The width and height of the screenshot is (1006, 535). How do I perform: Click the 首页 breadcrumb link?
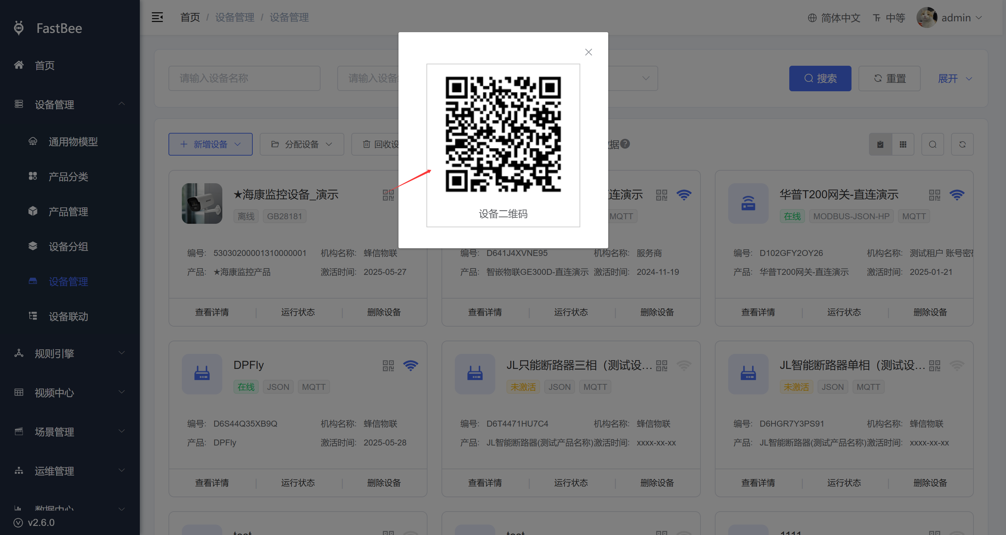click(190, 17)
